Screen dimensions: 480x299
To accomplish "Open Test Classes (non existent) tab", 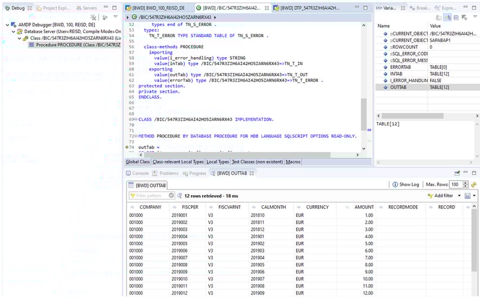I will 257,162.
